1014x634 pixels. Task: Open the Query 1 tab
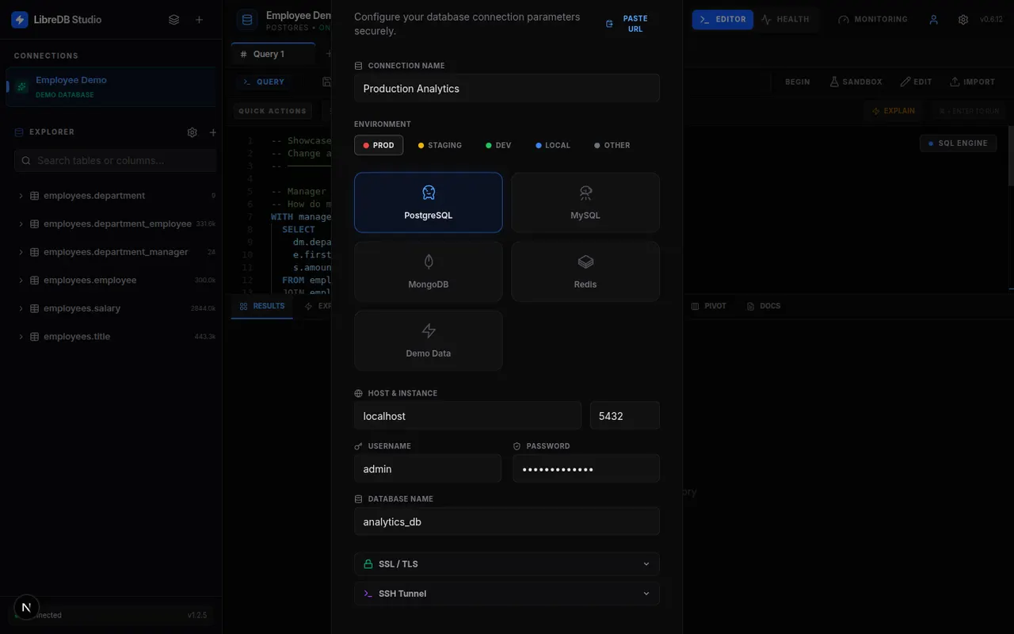pyautogui.click(x=273, y=54)
